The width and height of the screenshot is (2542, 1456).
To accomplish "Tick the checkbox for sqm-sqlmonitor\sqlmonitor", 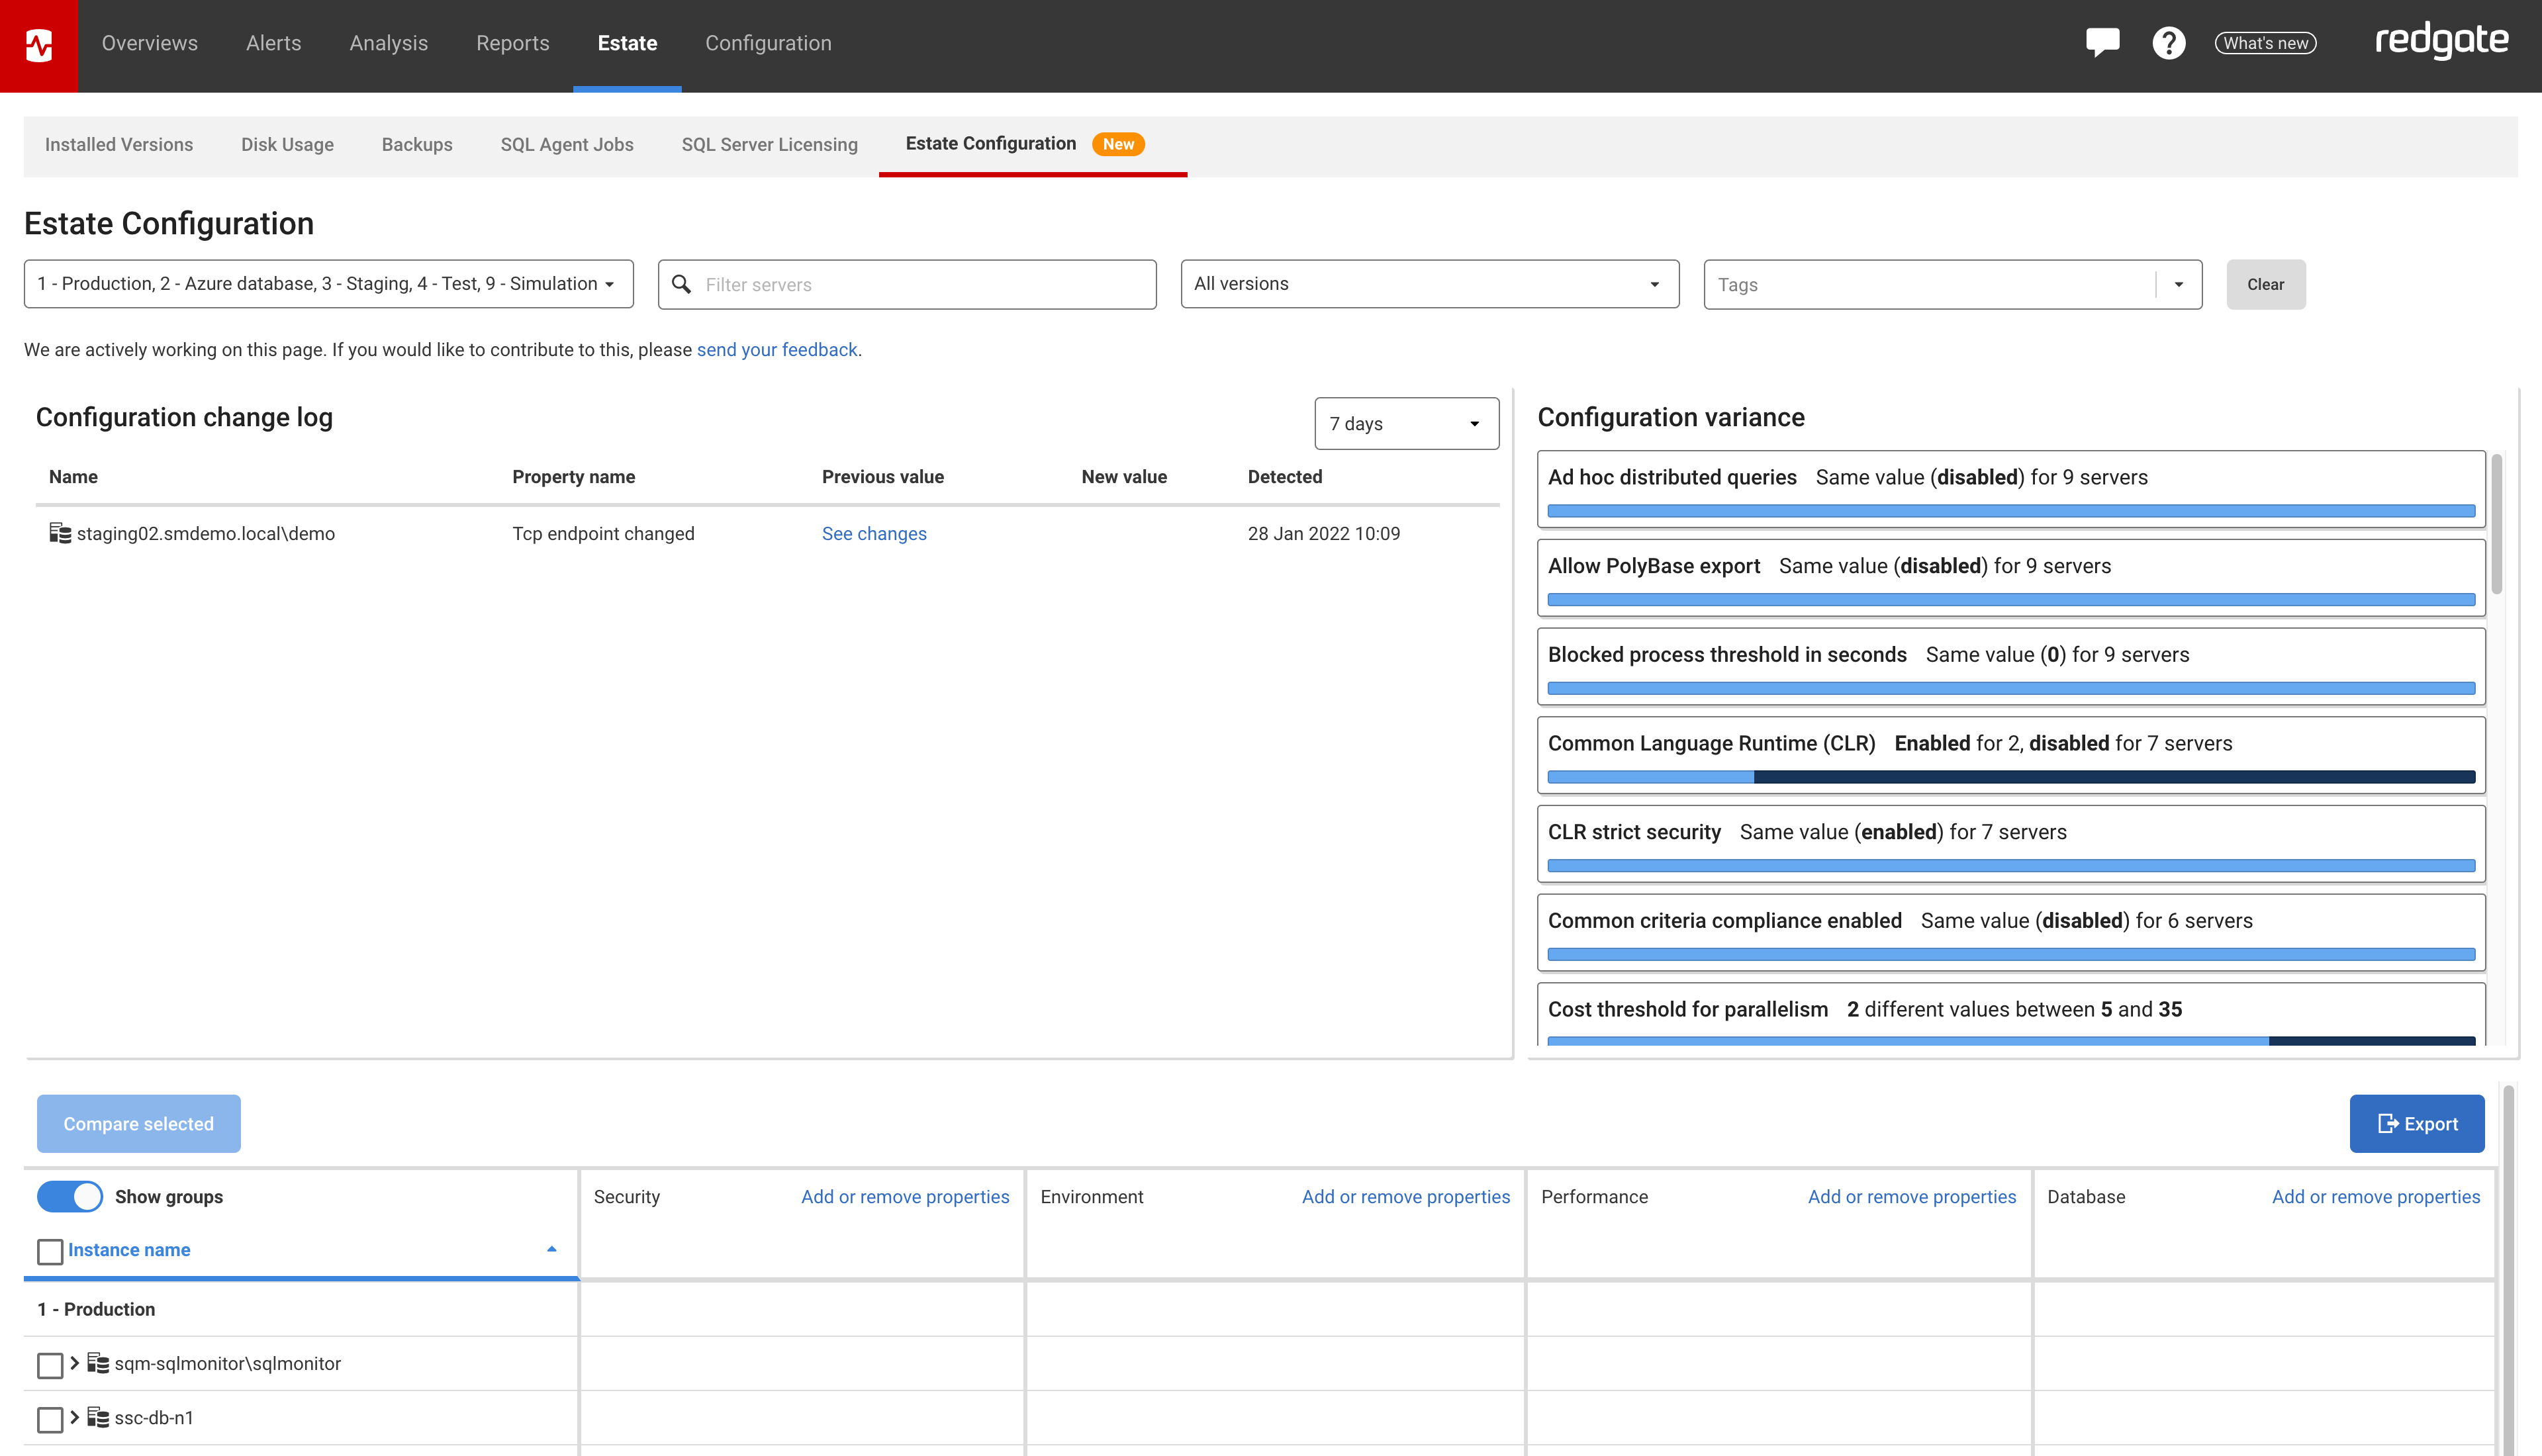I will (x=50, y=1365).
